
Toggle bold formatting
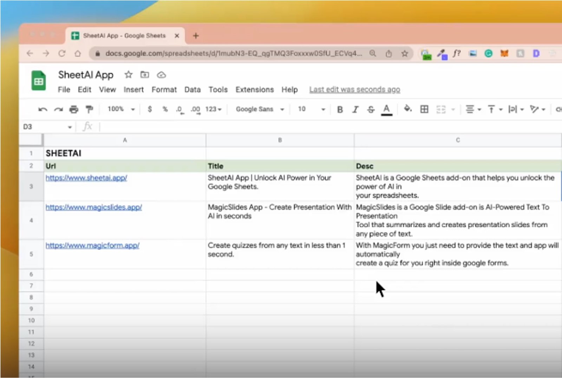(340, 110)
